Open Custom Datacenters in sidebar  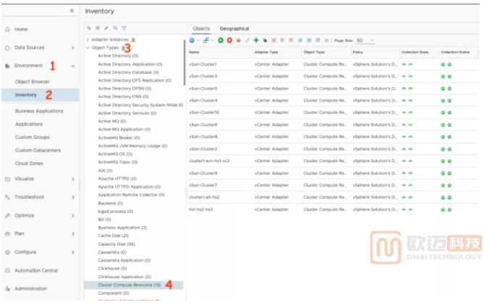click(38, 151)
